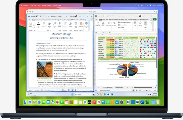This screenshot has height=120, width=183.
Task: Click the Name Box in Excel
Action: [98, 32]
